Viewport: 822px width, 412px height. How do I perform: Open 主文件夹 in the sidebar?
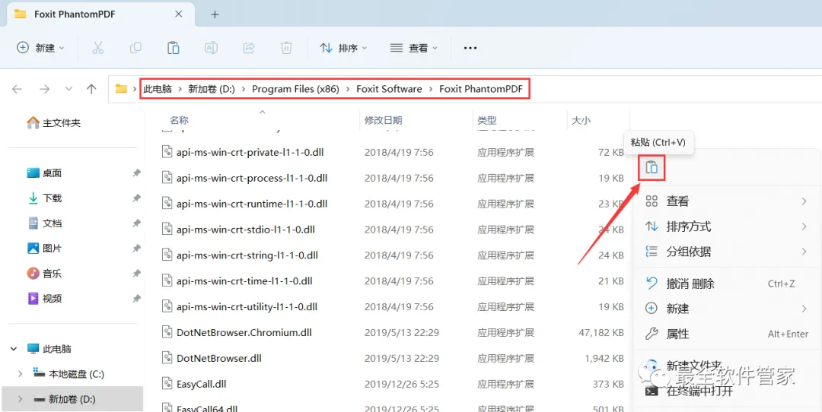pyautogui.click(x=53, y=123)
